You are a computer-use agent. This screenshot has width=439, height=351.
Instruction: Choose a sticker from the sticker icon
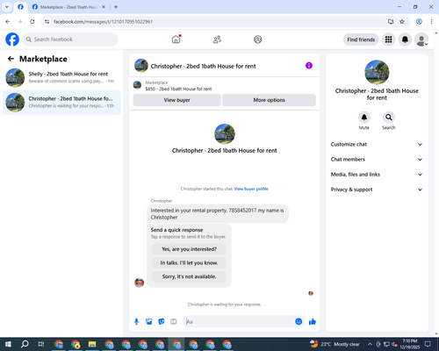162,322
